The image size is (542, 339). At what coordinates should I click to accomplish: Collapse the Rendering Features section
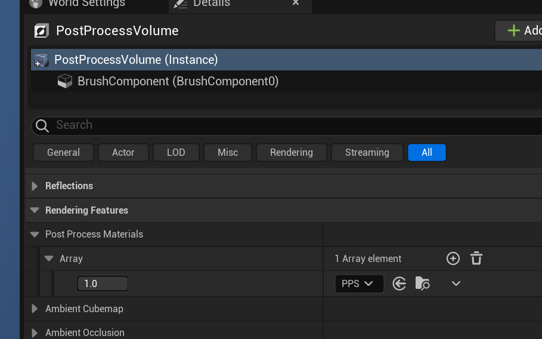pyautogui.click(x=35, y=210)
